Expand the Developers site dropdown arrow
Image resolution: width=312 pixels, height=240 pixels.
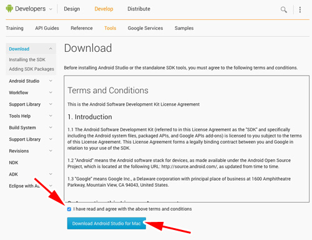click(51, 9)
